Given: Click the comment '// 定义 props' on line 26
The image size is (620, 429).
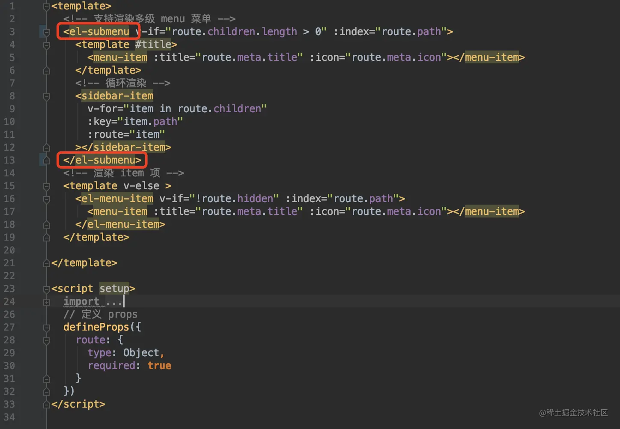Looking at the screenshot, I should (x=101, y=314).
